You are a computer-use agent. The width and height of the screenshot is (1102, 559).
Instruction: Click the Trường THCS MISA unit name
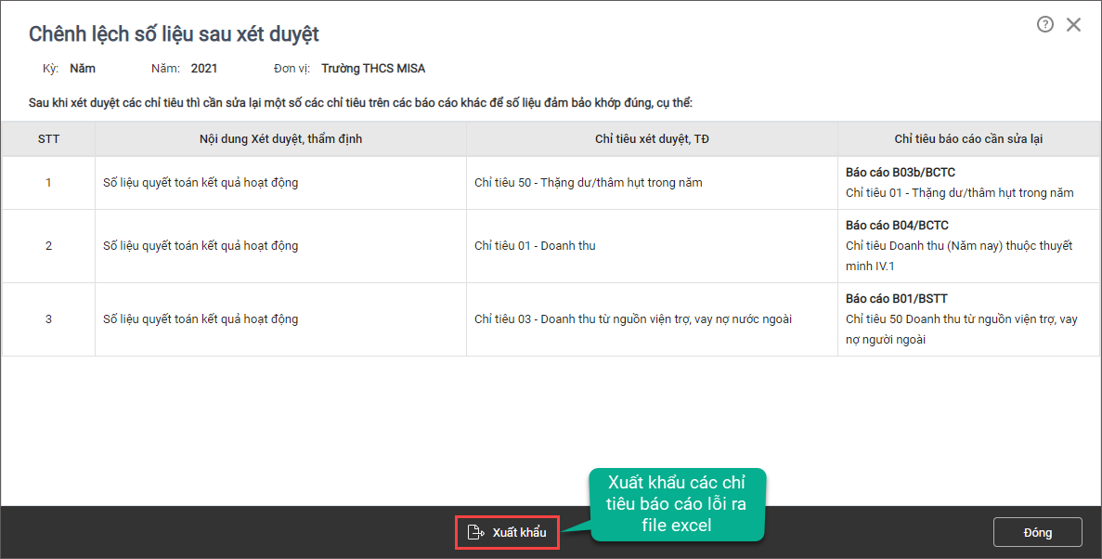(x=373, y=68)
